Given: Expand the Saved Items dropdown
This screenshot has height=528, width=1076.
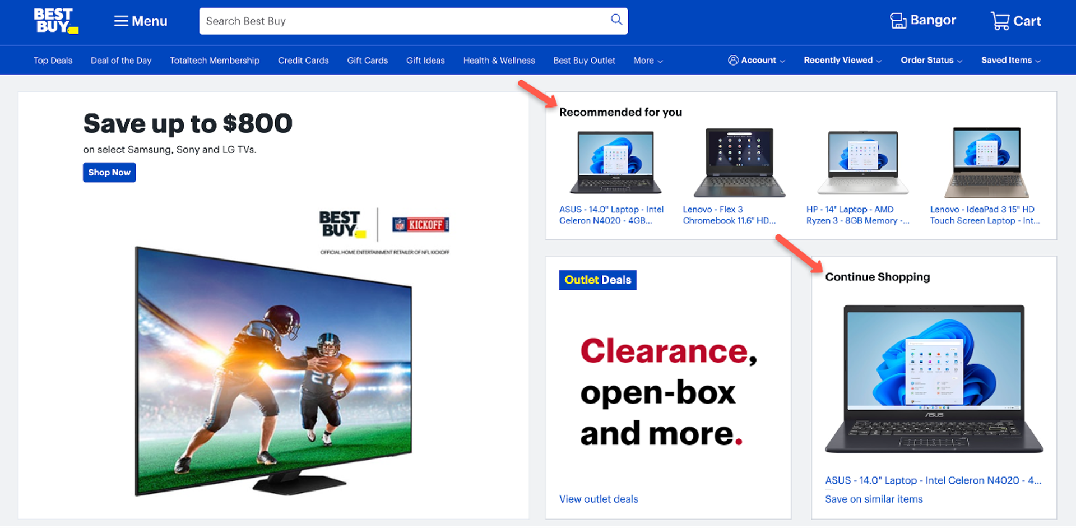Looking at the screenshot, I should 1011,60.
